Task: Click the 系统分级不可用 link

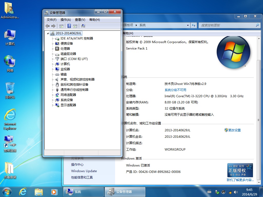Action: [x=175, y=90]
